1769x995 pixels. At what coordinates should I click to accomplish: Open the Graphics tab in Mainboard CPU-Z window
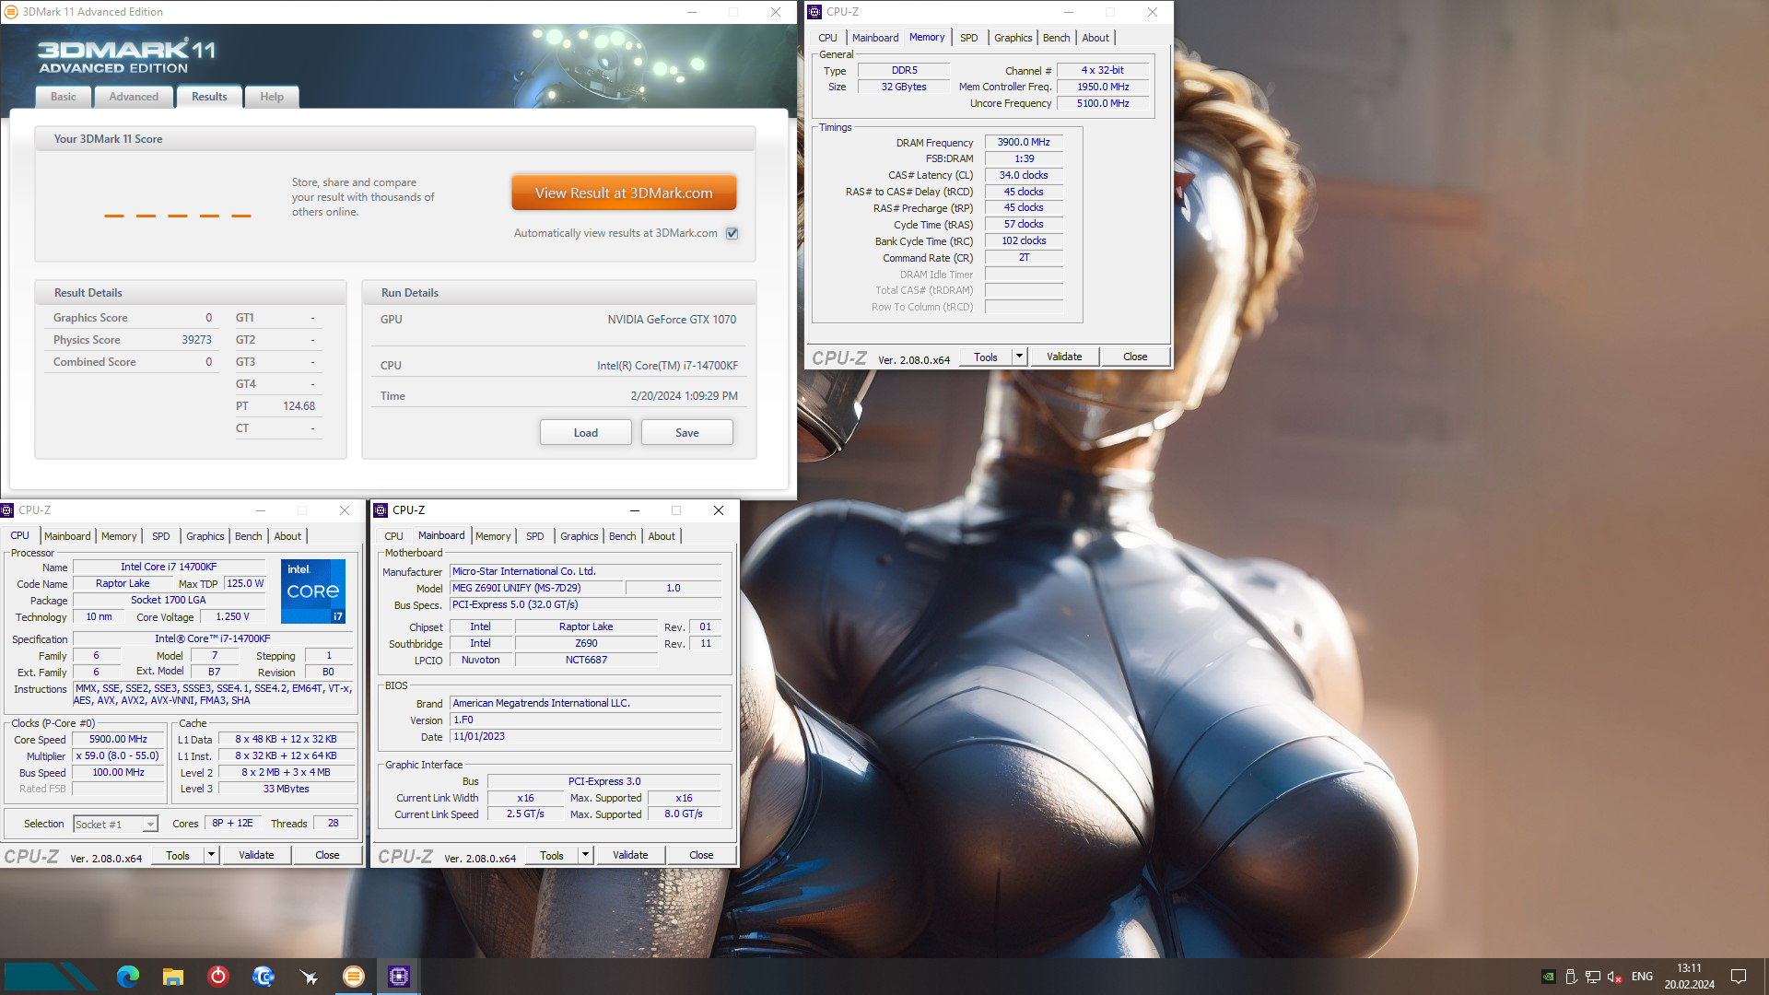point(580,536)
